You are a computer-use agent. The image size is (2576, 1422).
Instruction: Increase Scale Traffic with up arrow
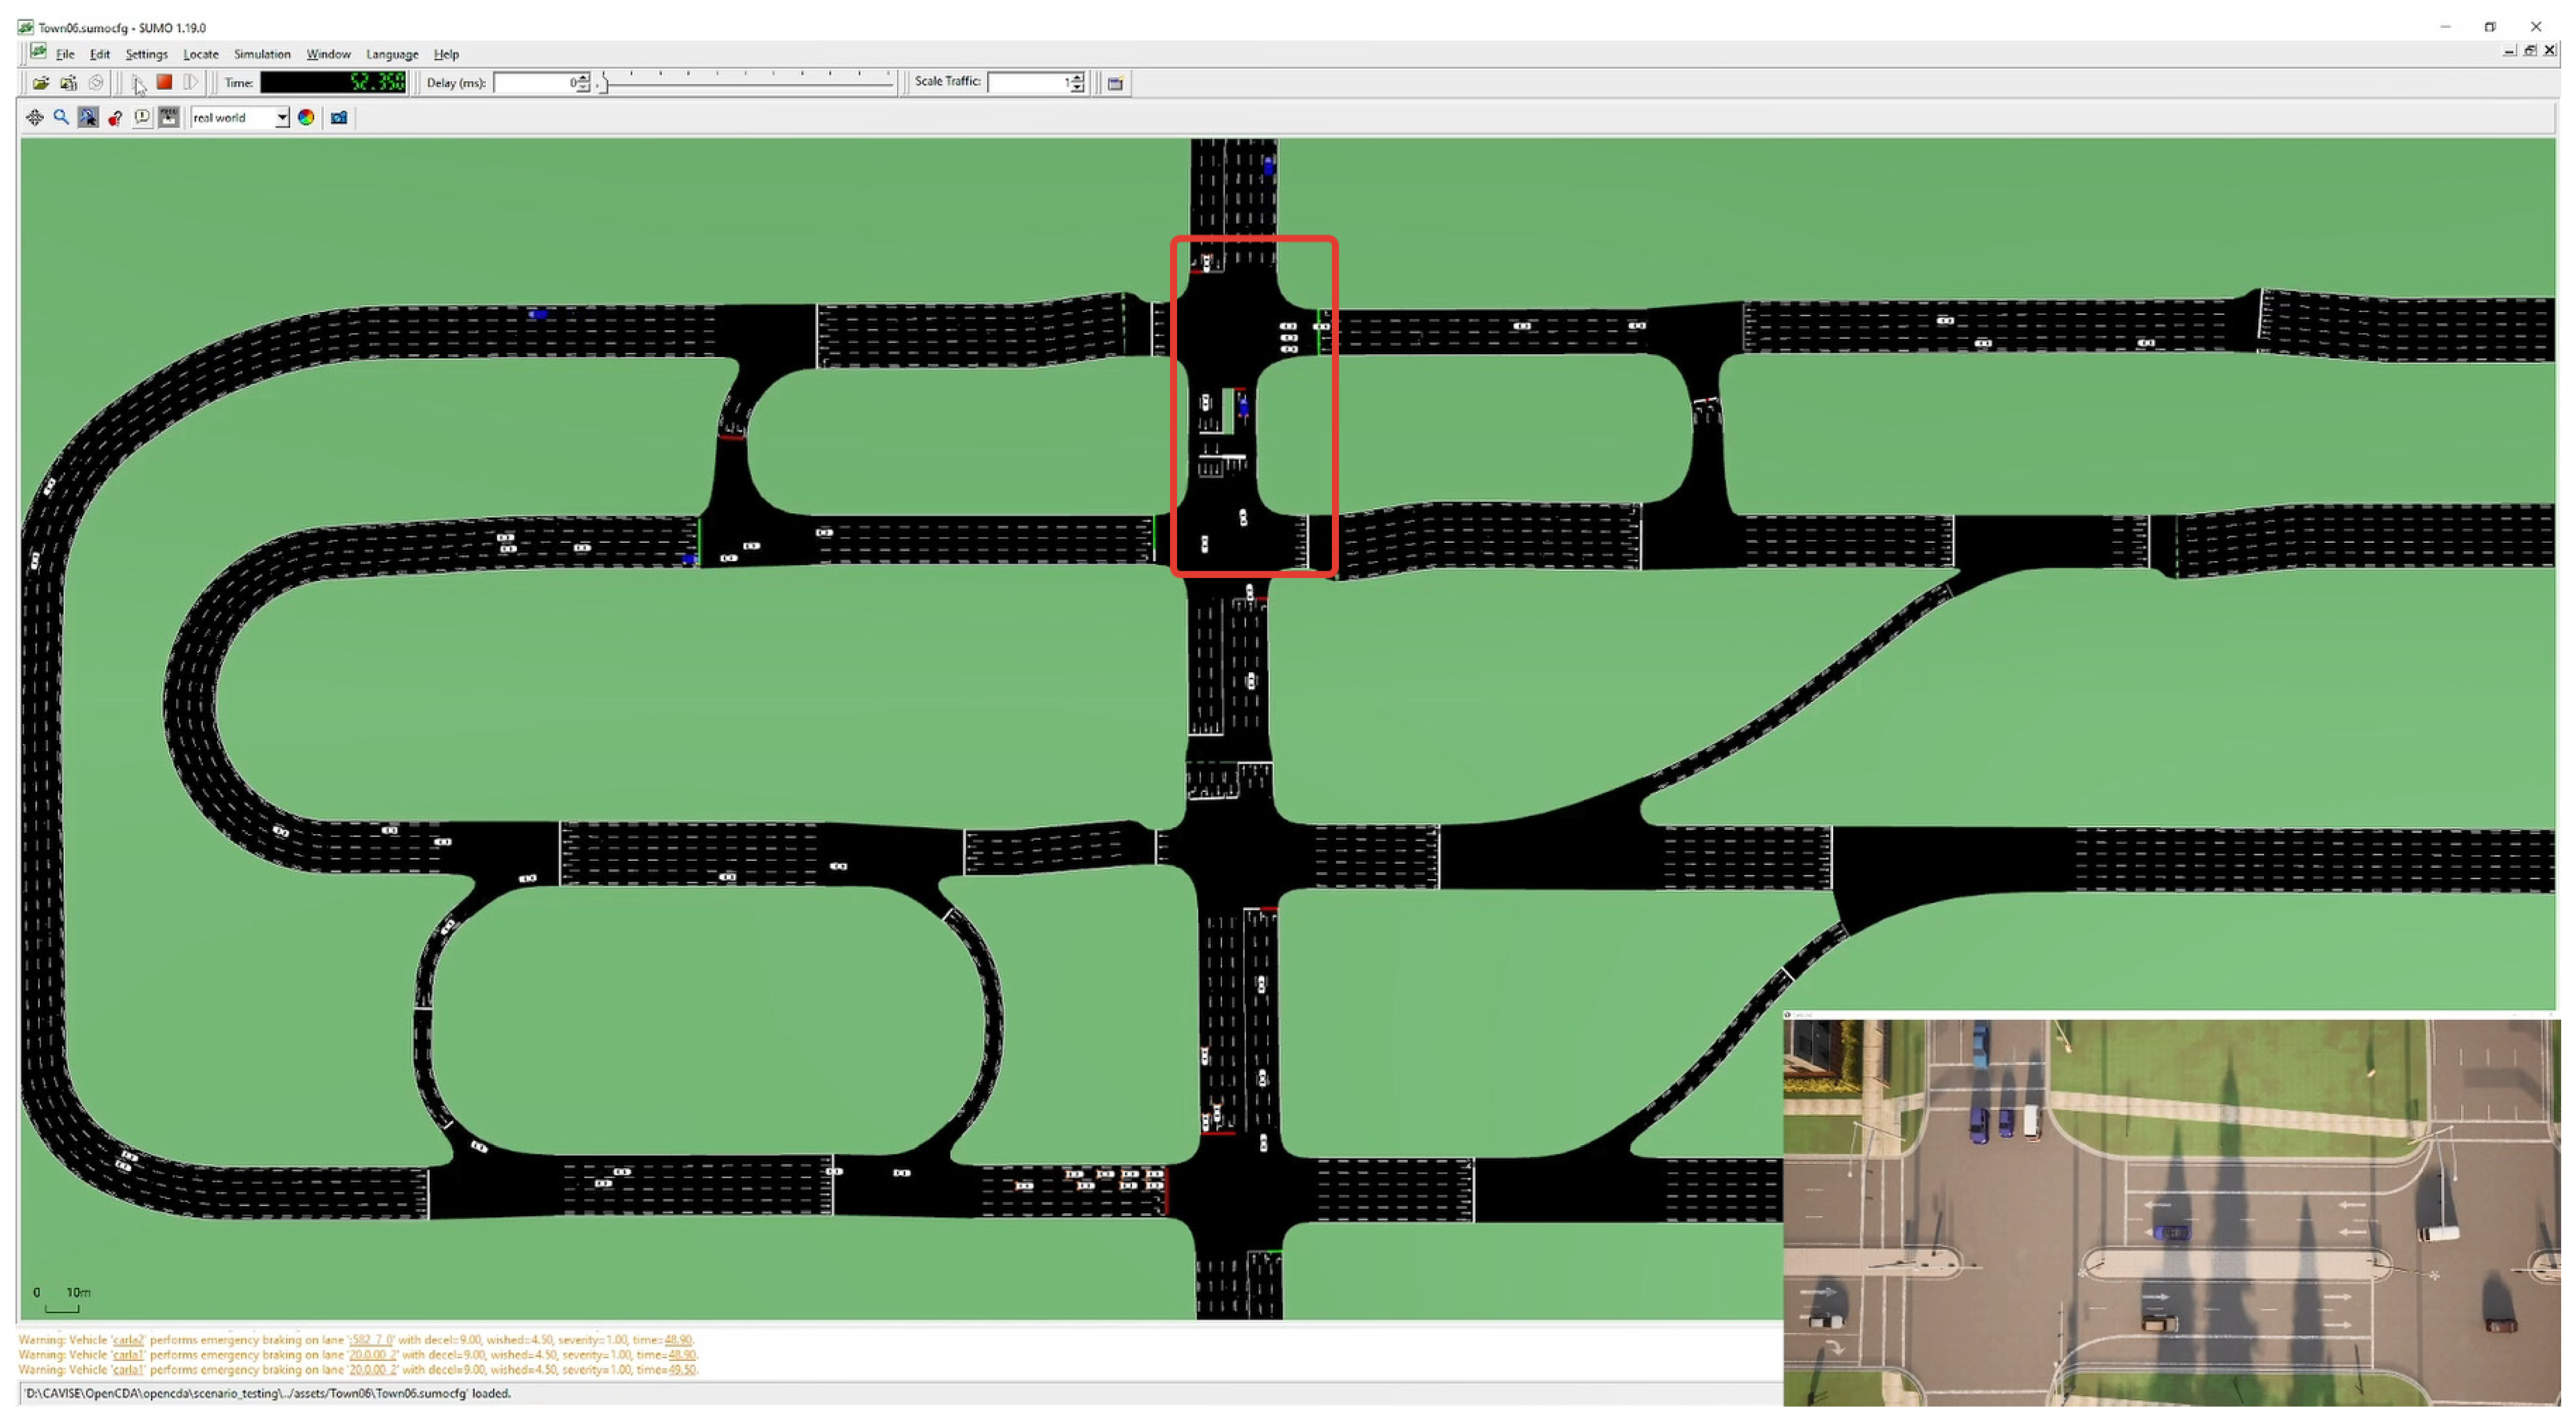pos(1077,78)
